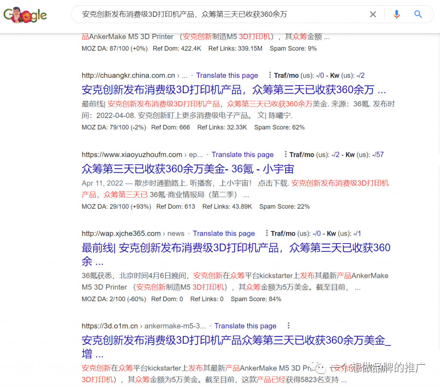Click the Kw value -/2 on the chuangkr result
Screen dimensions: 440x387
[x=361, y=76]
